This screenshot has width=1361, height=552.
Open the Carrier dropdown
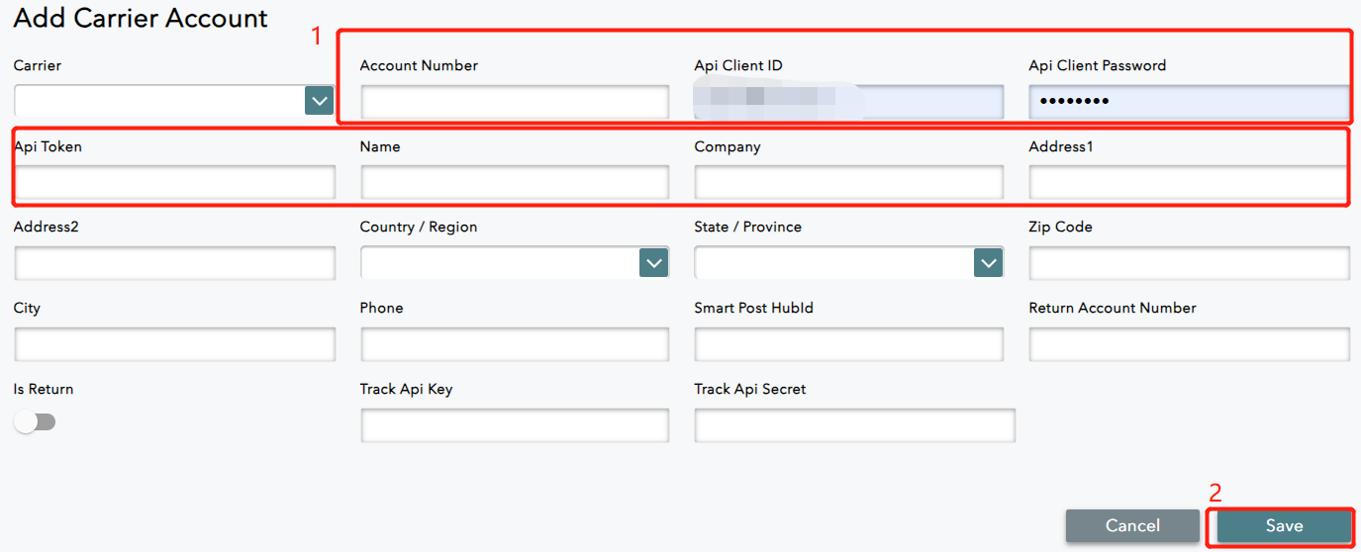pos(174,101)
